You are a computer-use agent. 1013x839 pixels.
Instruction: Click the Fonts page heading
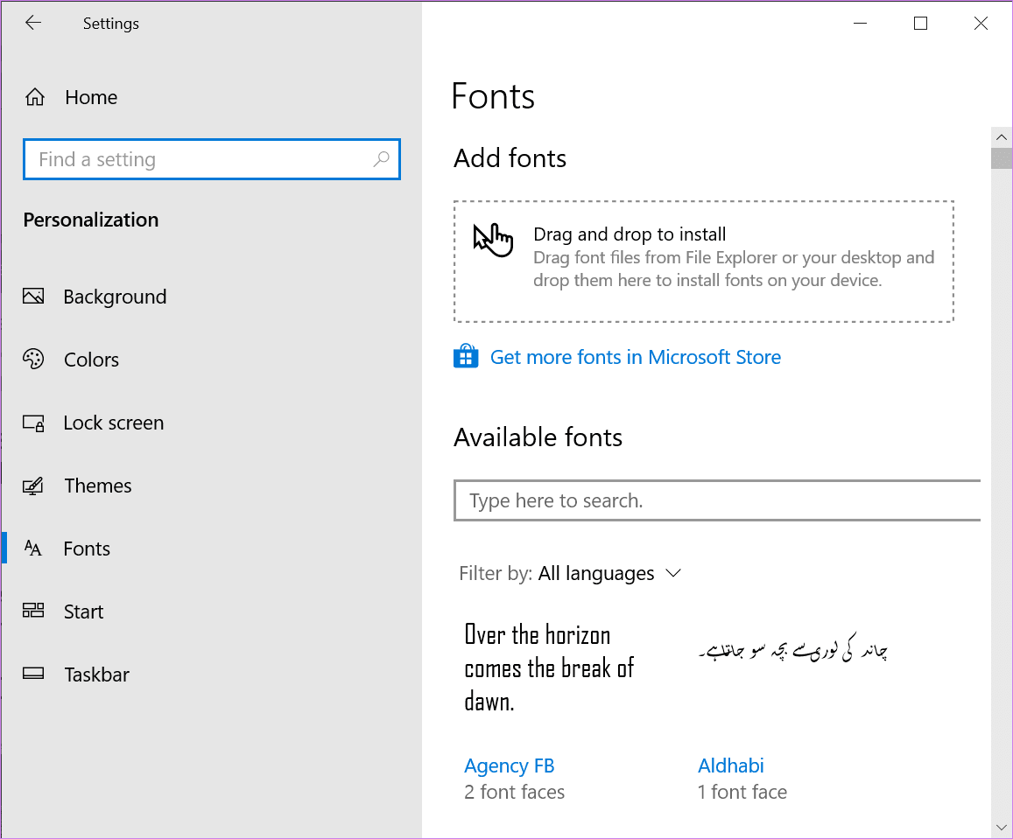pyautogui.click(x=493, y=96)
